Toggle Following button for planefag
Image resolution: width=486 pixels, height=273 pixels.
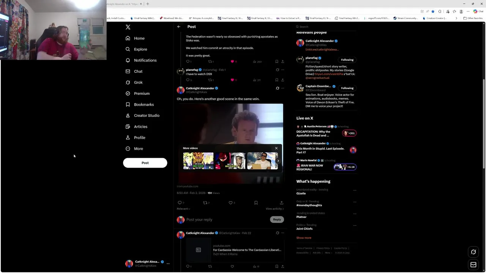point(347,60)
